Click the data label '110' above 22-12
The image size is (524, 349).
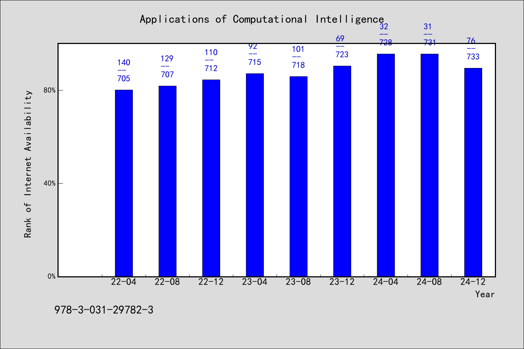click(211, 52)
